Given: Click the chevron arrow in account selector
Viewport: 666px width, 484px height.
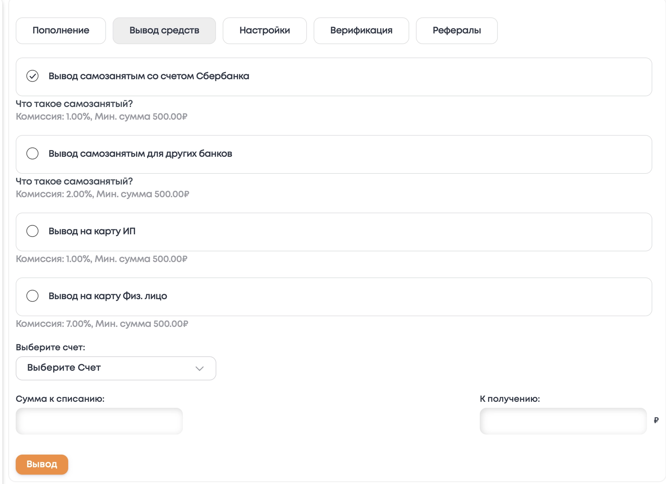Looking at the screenshot, I should pyautogui.click(x=200, y=369).
